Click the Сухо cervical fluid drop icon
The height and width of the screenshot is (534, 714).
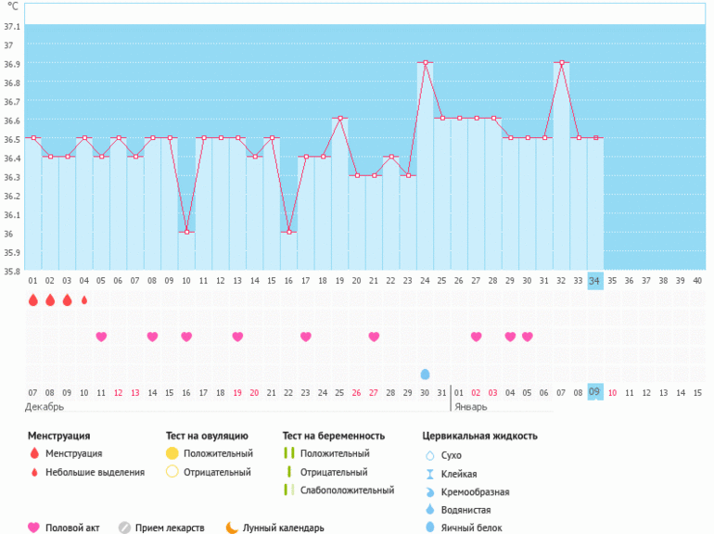(x=428, y=455)
